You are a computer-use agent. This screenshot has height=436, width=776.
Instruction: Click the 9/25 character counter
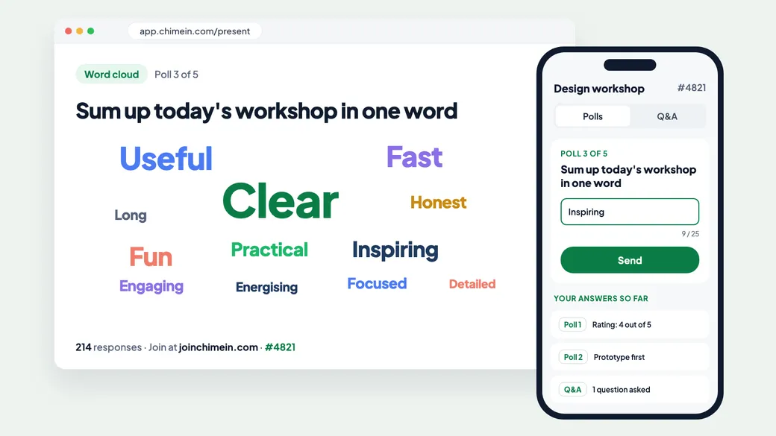(x=690, y=234)
